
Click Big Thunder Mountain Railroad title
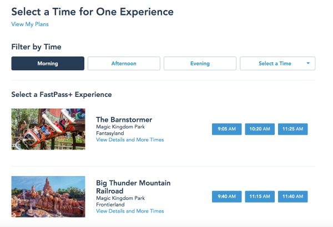pos(133,187)
